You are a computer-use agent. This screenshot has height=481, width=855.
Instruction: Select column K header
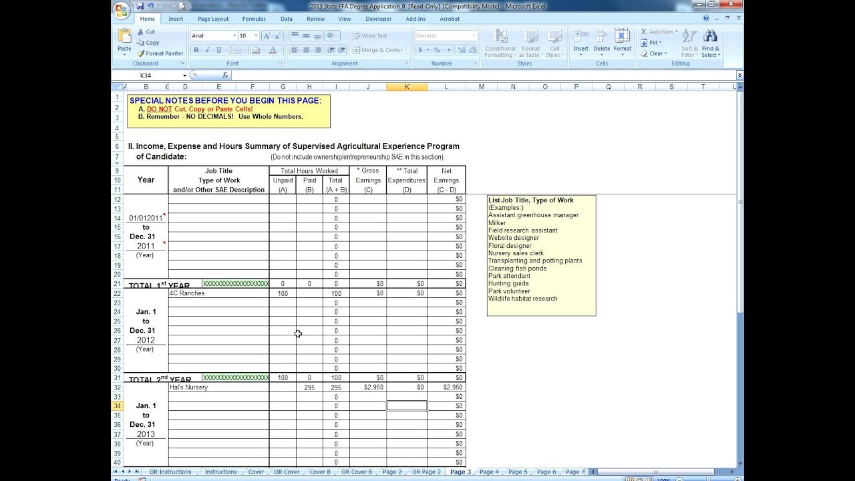coord(407,87)
